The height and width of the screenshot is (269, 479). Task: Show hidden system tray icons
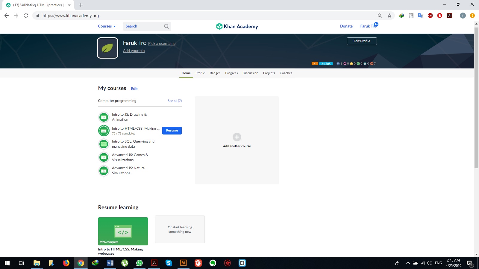pyautogui.click(x=408, y=263)
